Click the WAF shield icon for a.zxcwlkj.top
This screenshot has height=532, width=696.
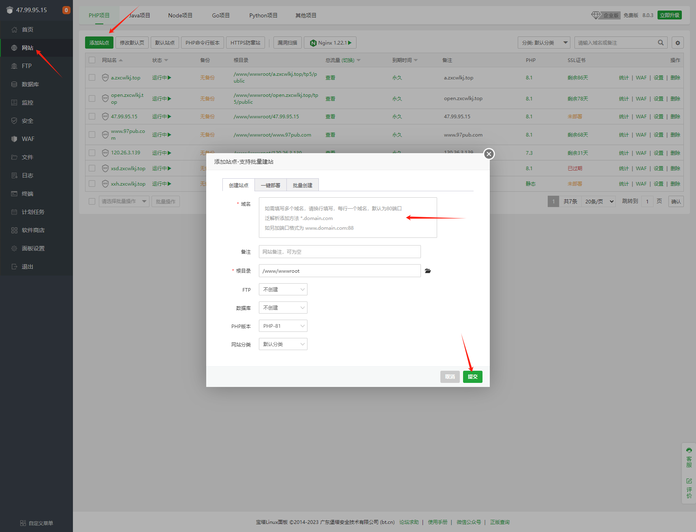tap(105, 77)
